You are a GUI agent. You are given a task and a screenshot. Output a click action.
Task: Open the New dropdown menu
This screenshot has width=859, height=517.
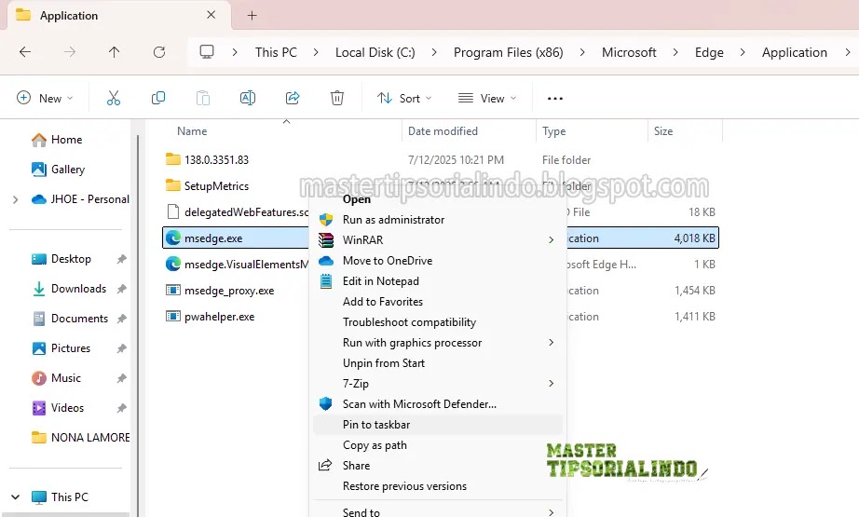pyautogui.click(x=45, y=98)
